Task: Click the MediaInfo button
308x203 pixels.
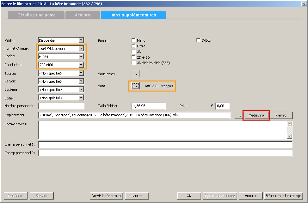Action: pyautogui.click(x=256, y=115)
